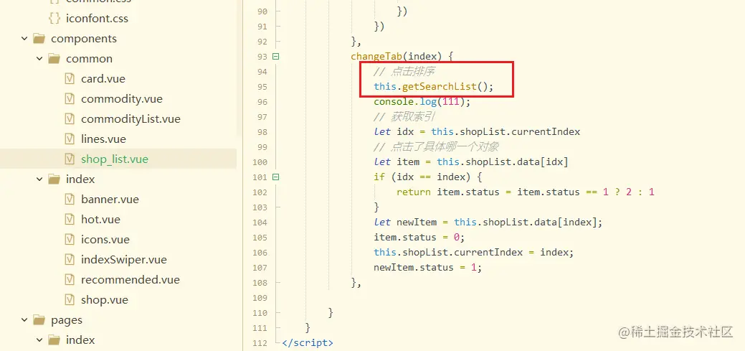
Task: Fold the changeTab function at line 93
Action: coord(275,57)
